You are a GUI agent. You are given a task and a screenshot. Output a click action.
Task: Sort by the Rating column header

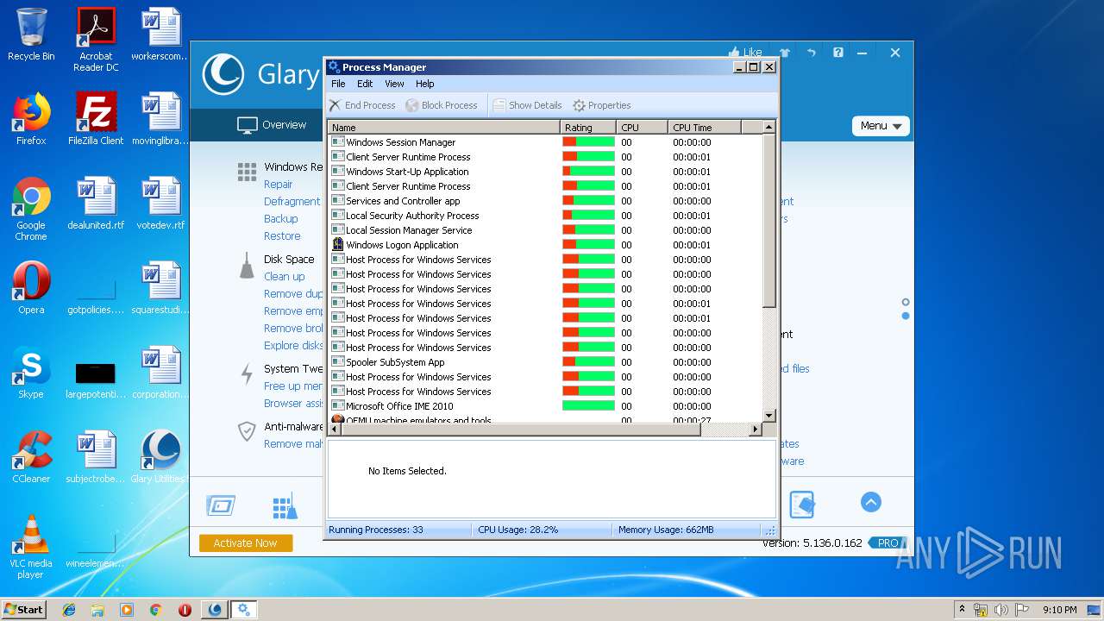pyautogui.click(x=587, y=127)
